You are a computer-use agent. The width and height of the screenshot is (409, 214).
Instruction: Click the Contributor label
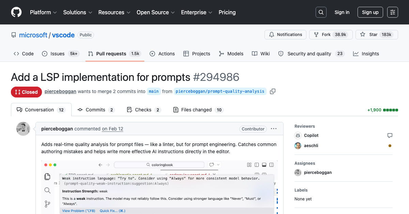(253, 129)
